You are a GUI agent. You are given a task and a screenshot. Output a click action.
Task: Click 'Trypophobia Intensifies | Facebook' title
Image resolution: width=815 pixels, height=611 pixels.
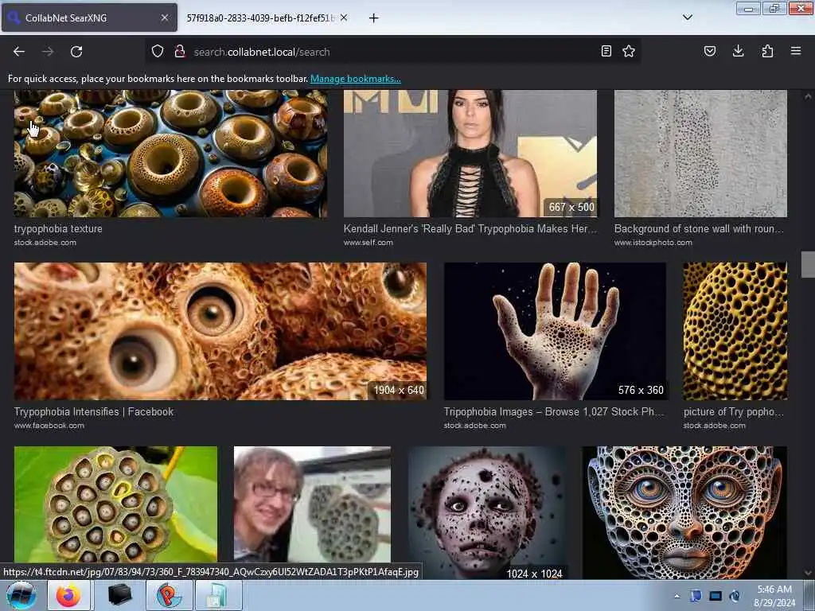(94, 411)
